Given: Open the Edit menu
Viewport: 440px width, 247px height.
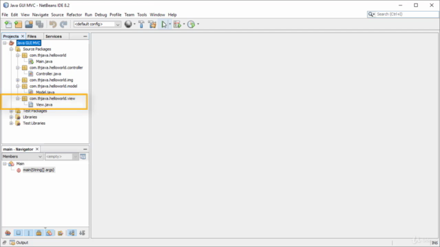Looking at the screenshot, I should coord(14,14).
